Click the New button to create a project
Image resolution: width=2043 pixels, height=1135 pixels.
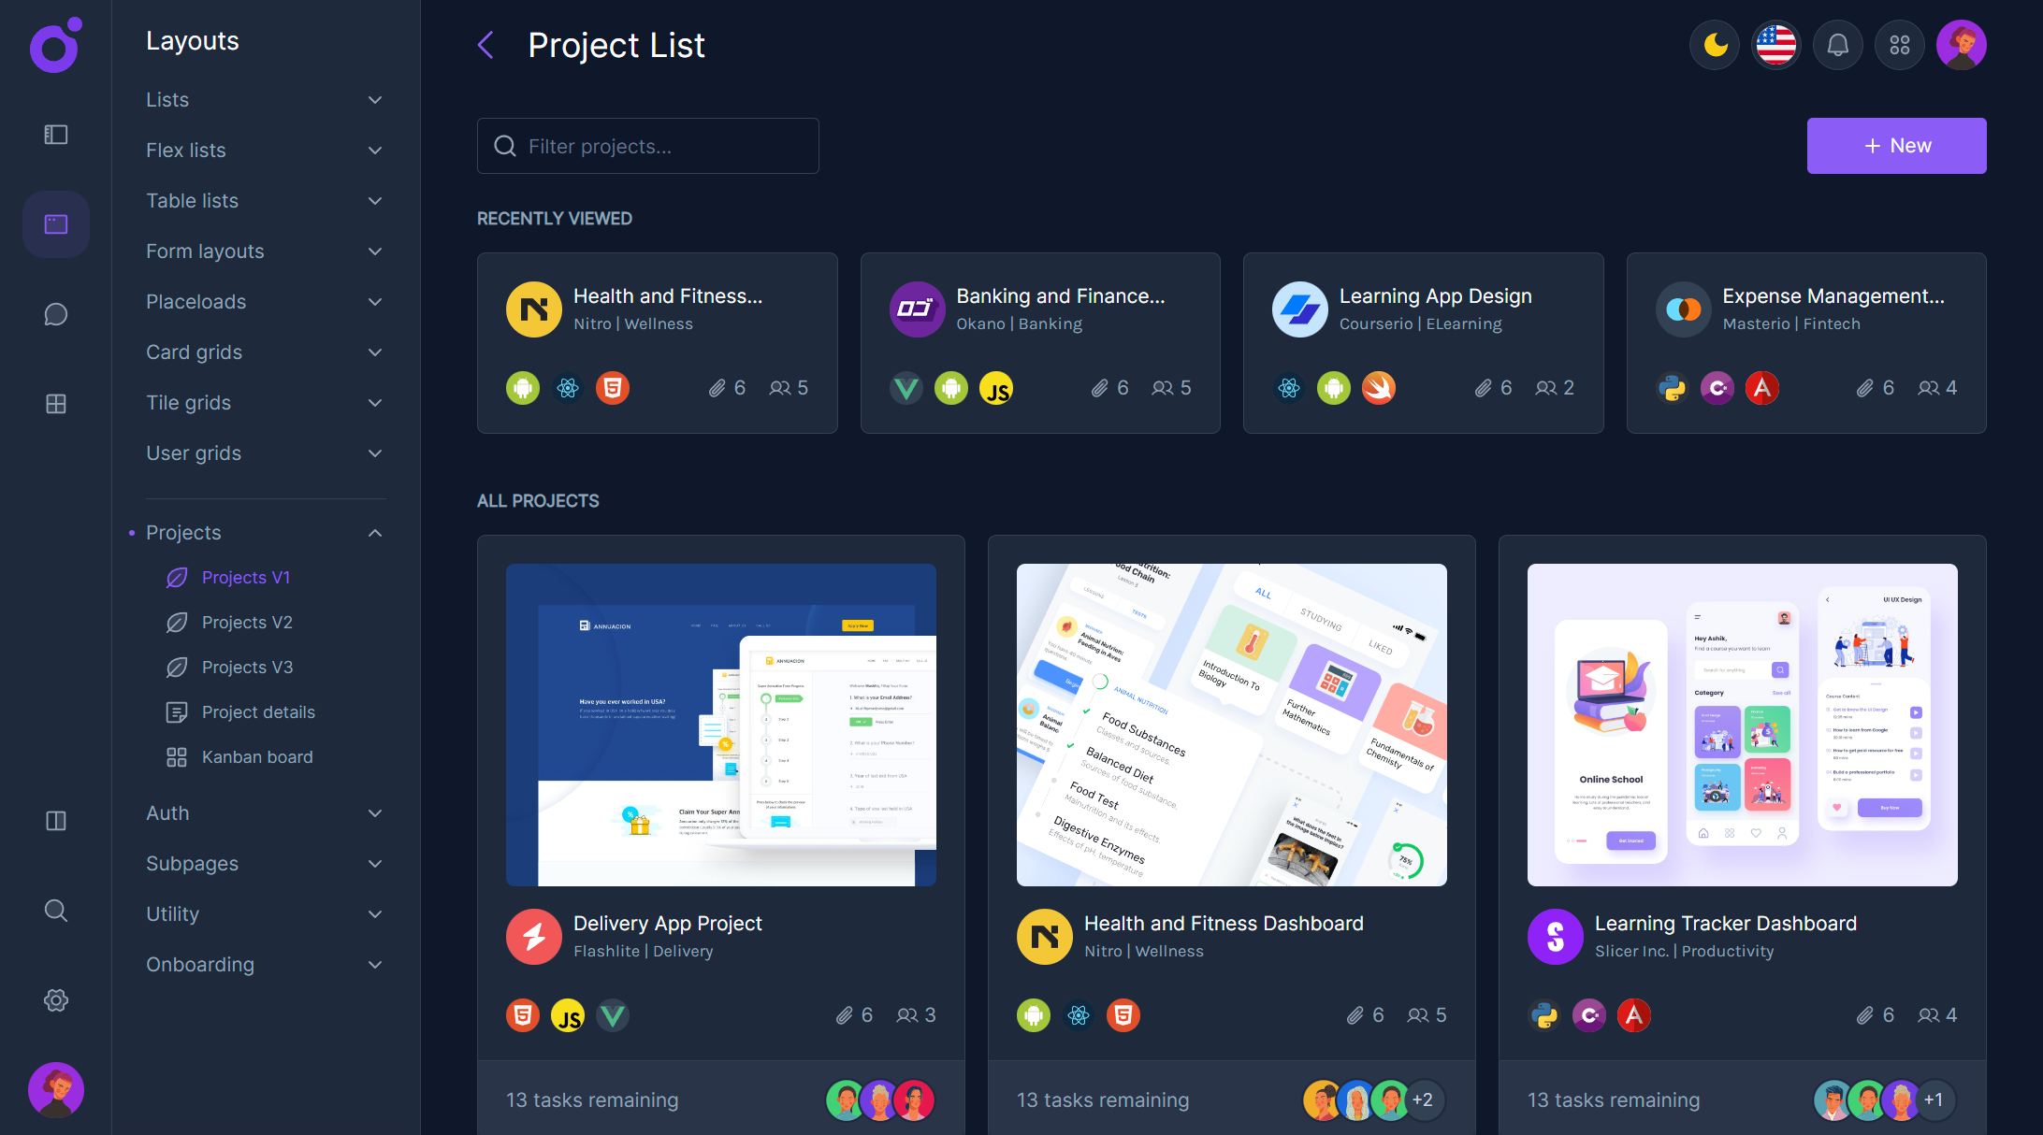(1896, 145)
